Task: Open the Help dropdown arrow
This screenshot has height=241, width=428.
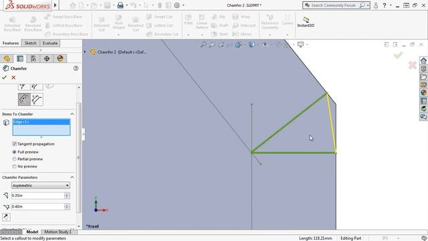Action: coord(391,5)
